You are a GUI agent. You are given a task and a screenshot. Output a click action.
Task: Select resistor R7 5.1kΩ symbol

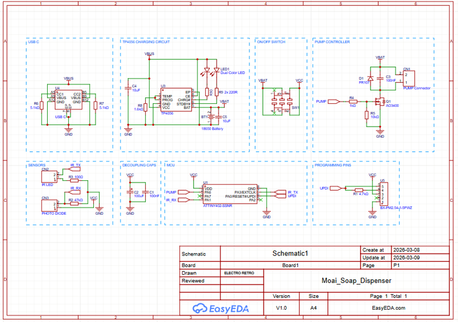coord(95,105)
